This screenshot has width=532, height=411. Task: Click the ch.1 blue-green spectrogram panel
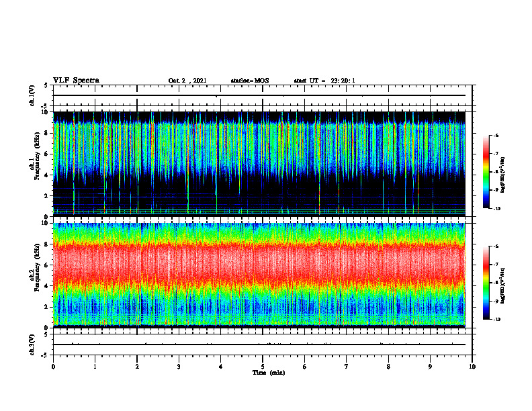[x=259, y=164]
